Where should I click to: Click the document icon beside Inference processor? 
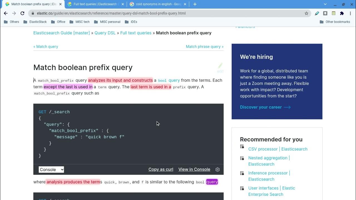point(242,173)
